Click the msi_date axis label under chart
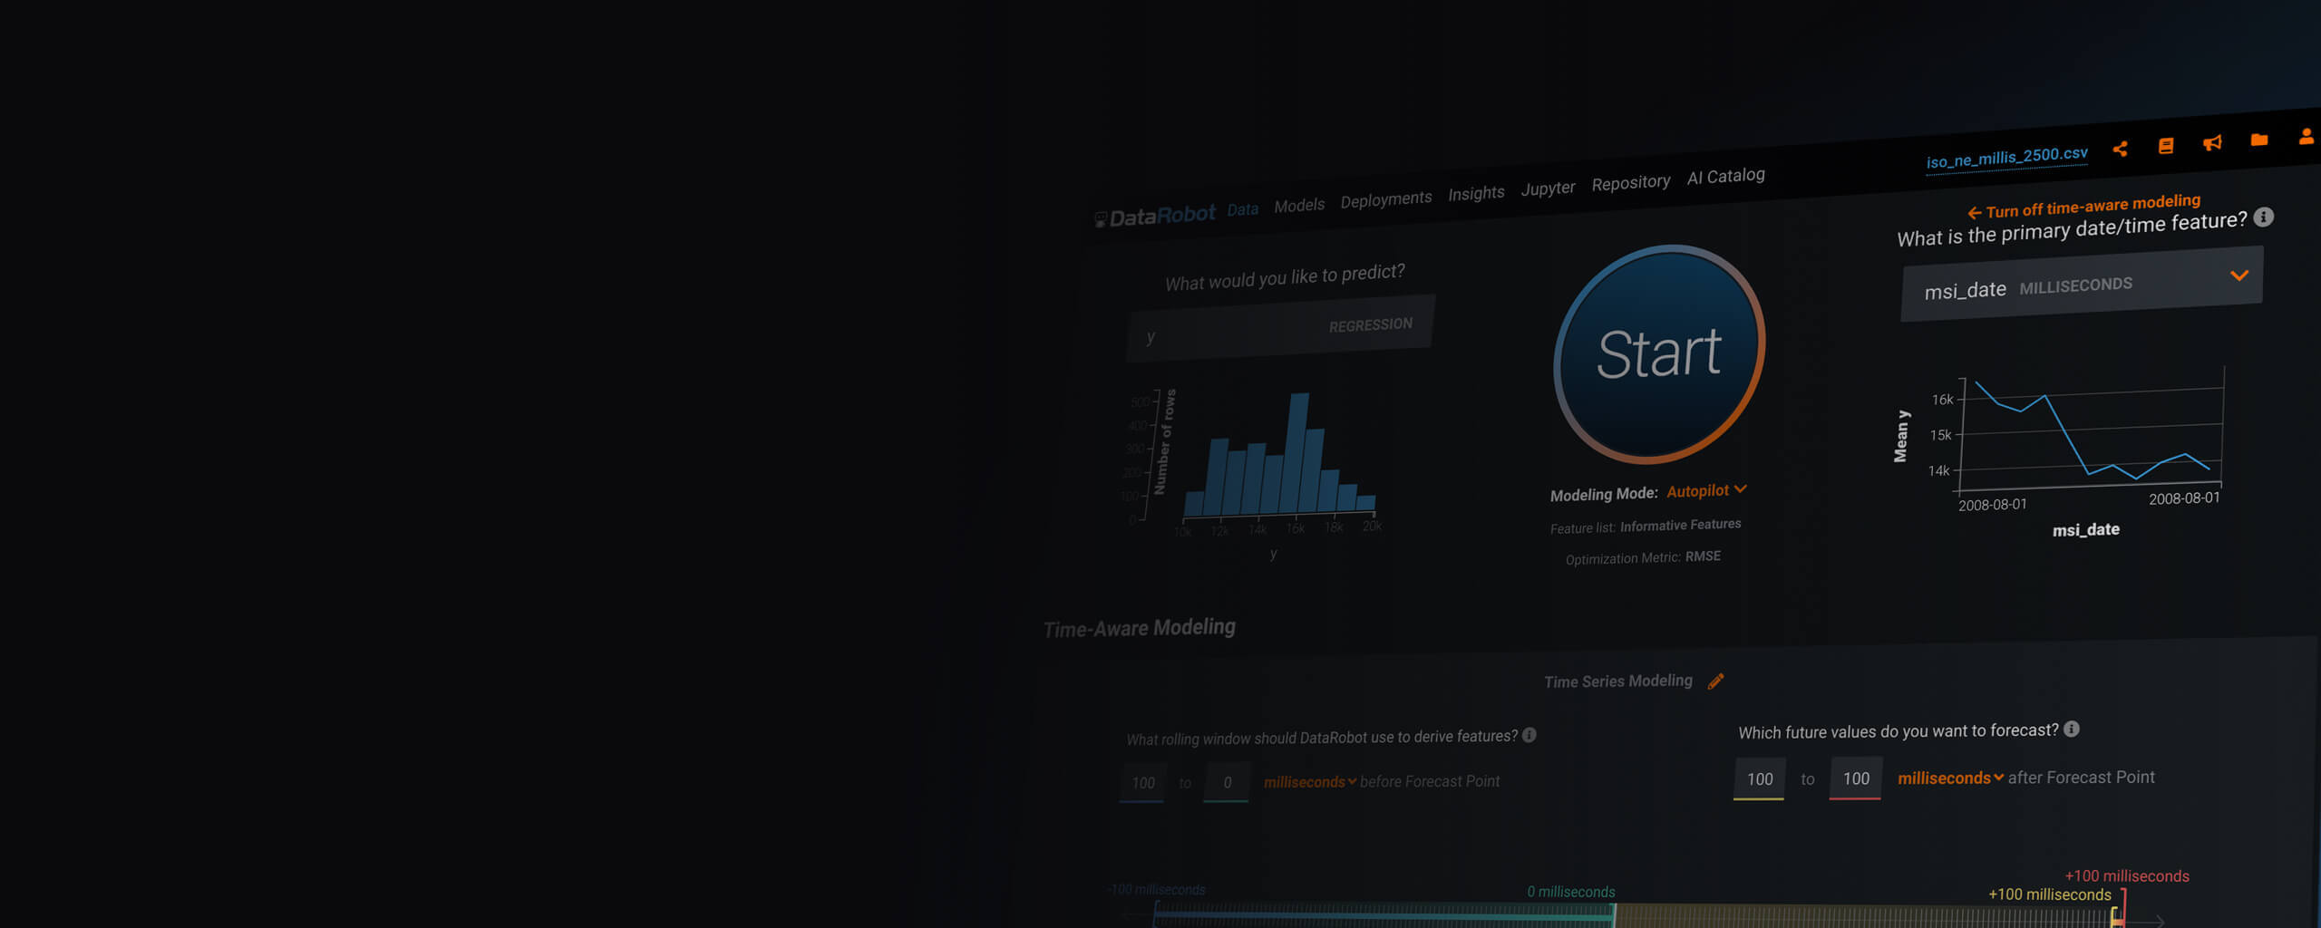This screenshot has width=2321, height=928. (2085, 529)
